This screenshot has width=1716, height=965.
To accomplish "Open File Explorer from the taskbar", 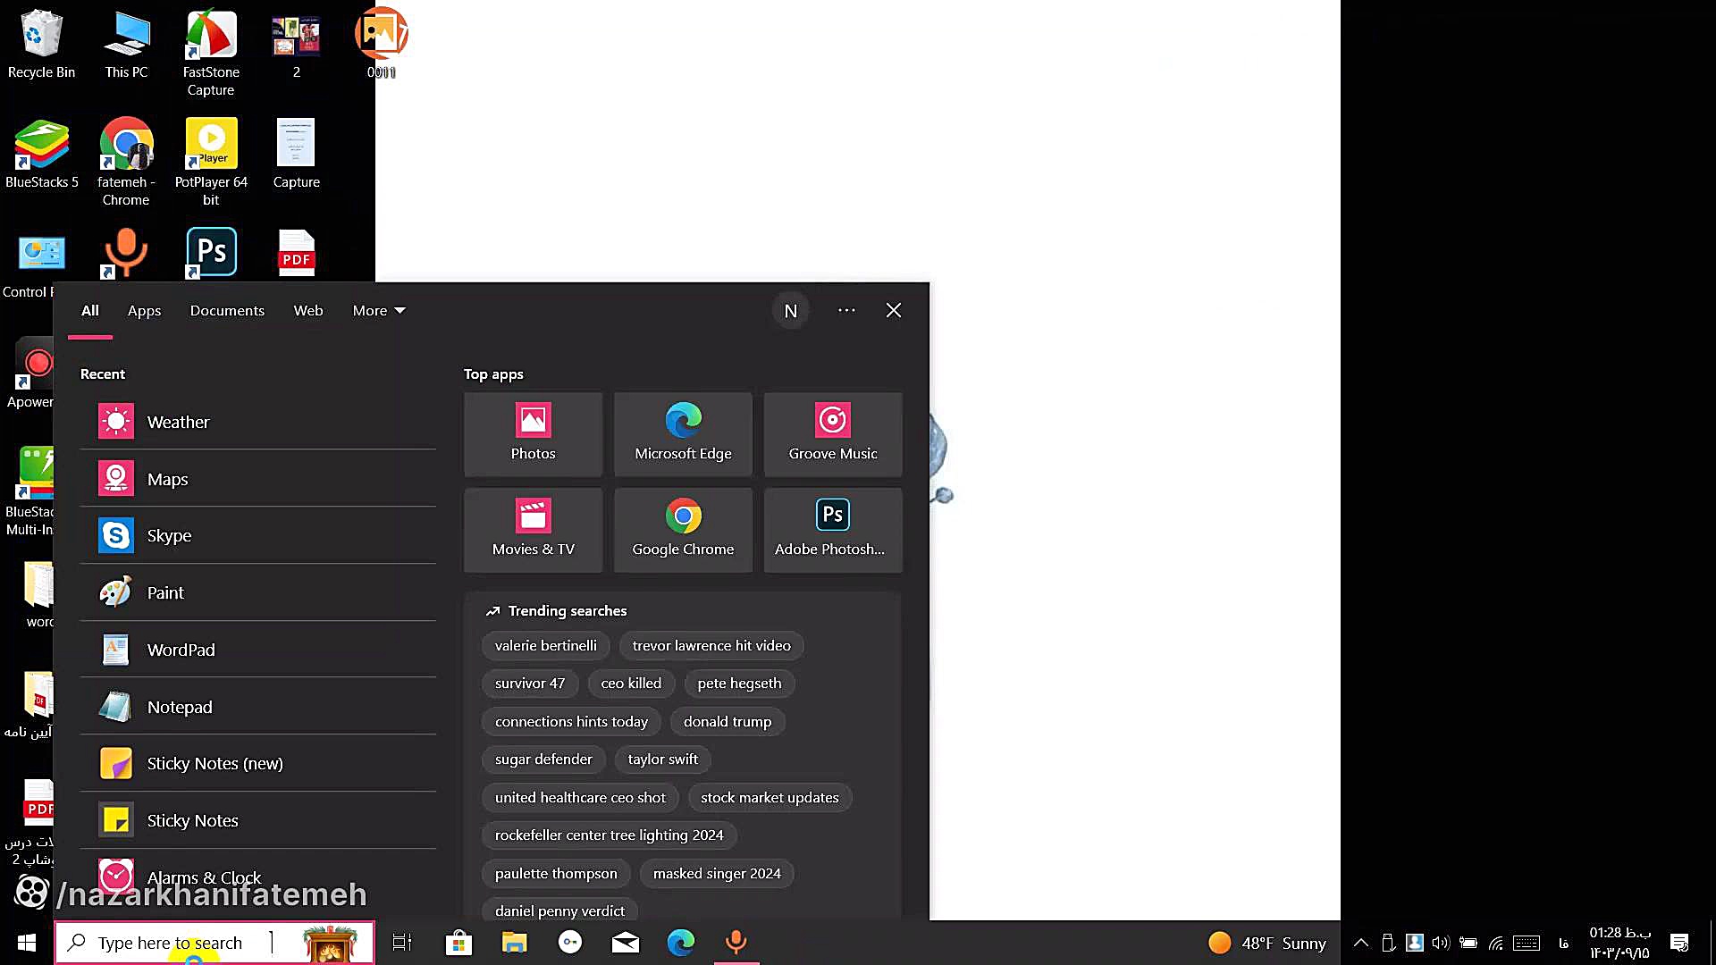I will (514, 942).
